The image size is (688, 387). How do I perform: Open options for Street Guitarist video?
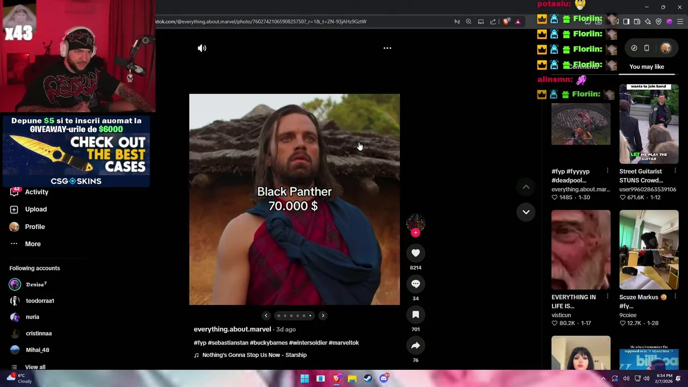tap(675, 171)
